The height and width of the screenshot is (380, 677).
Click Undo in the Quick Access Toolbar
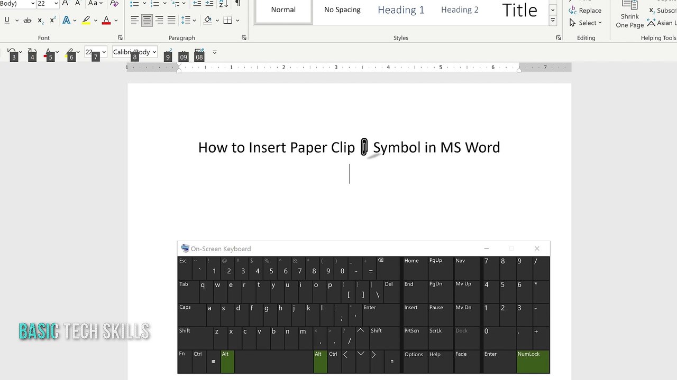click(x=12, y=52)
